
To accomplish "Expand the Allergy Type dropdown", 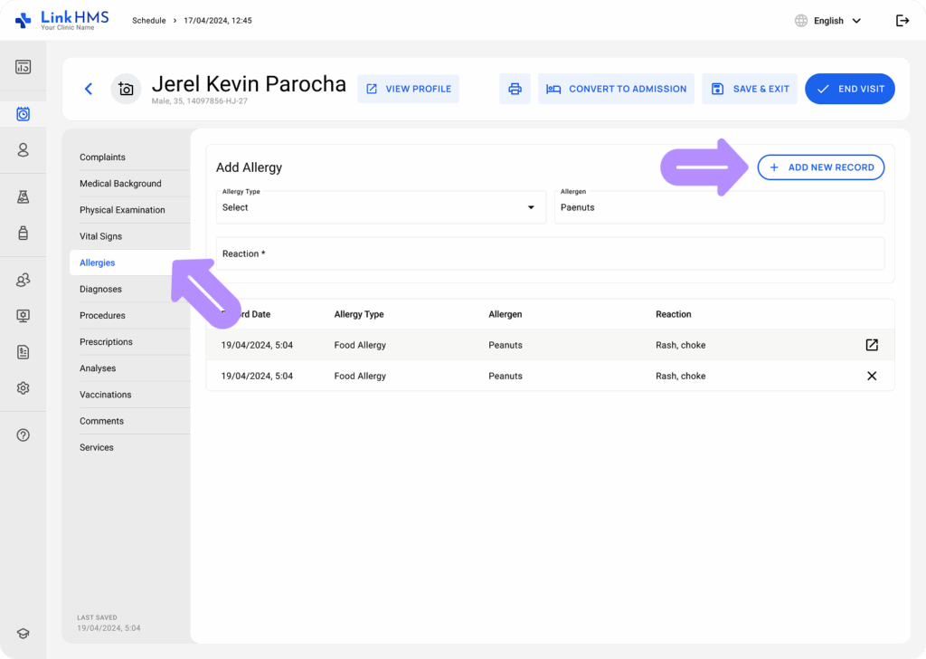I will [x=380, y=207].
